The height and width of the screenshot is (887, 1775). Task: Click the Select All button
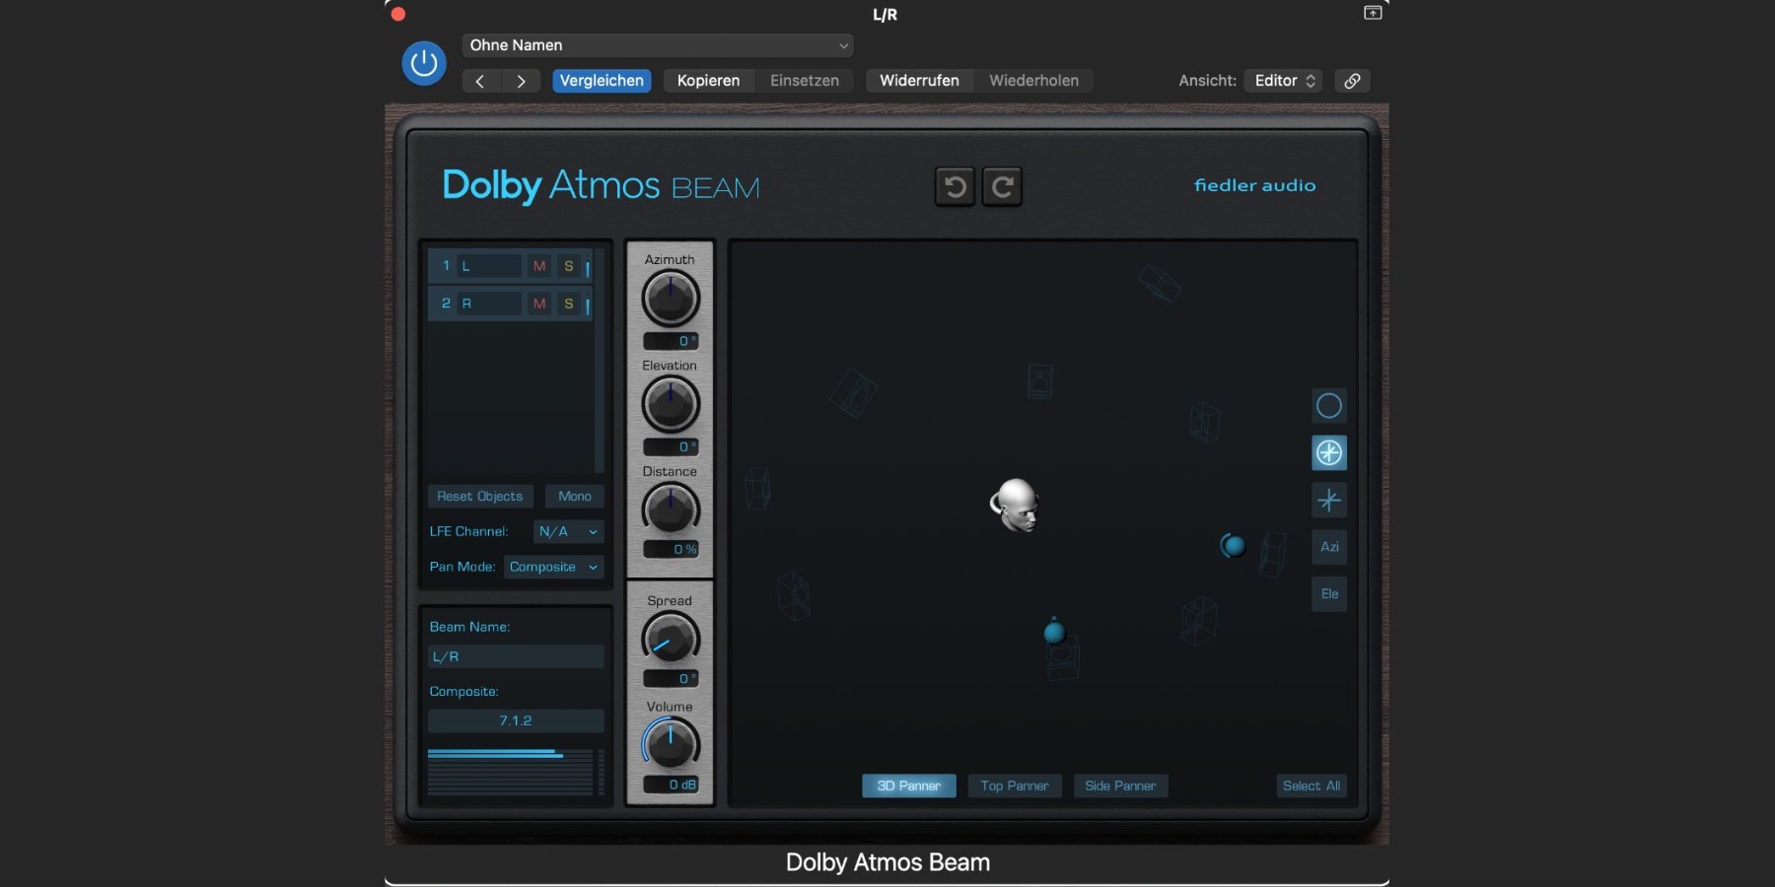(x=1311, y=785)
